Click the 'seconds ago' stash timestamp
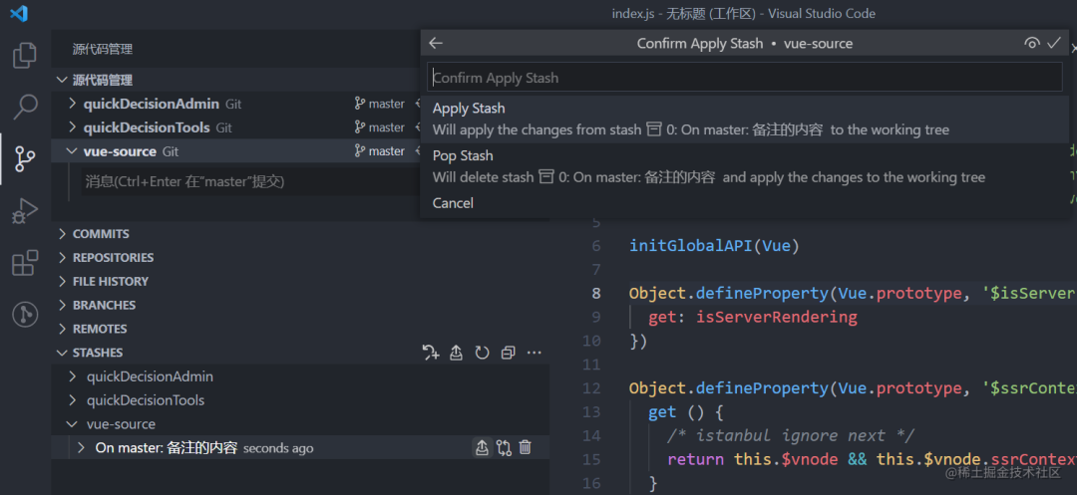Image resolution: width=1077 pixels, height=495 pixels. tap(278, 448)
